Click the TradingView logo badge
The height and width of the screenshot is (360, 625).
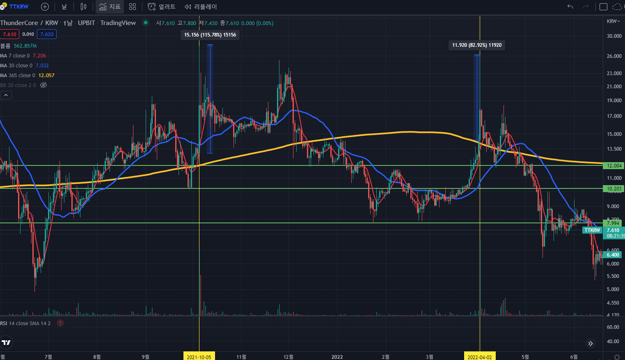[6, 342]
